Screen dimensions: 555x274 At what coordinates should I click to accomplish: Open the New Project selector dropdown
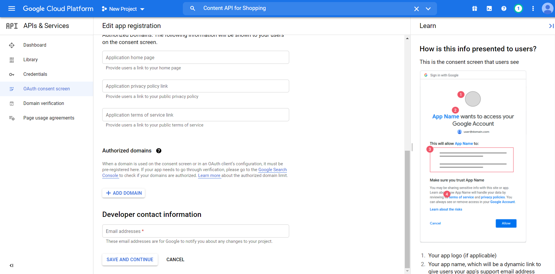coord(123,9)
